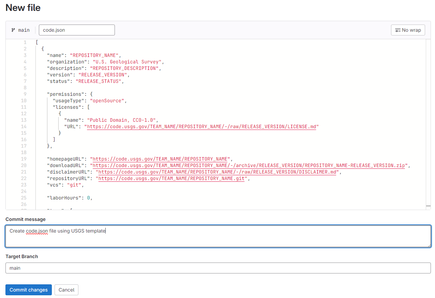Click the code.json filename field

(x=77, y=30)
